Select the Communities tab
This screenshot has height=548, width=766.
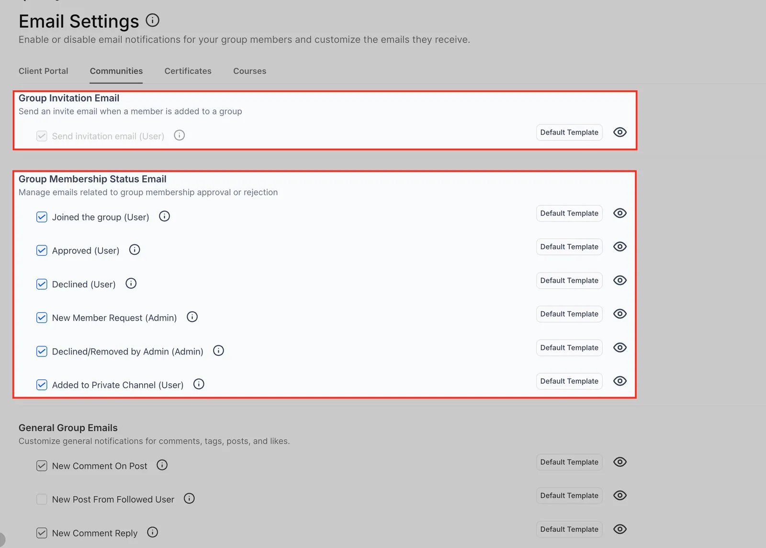[116, 71]
